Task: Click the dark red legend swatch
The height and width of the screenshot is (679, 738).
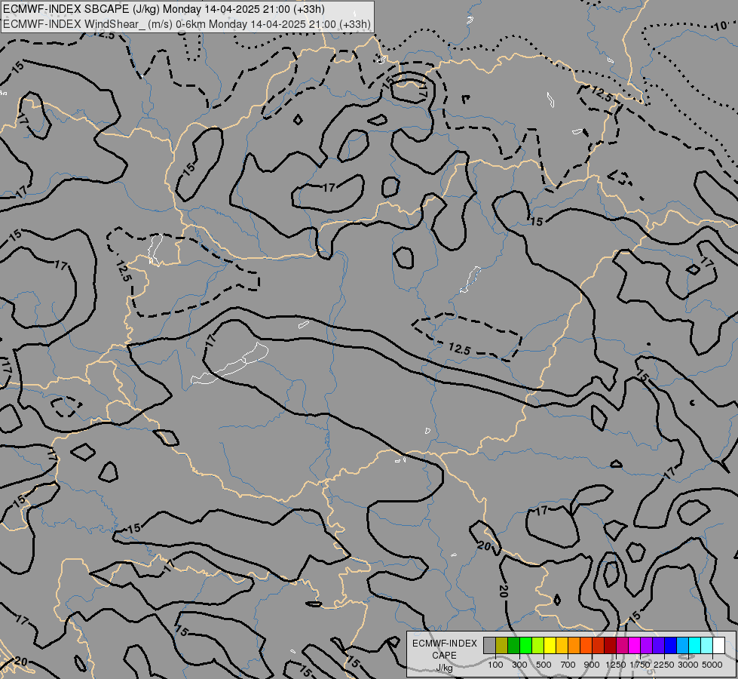Action: 610,645
